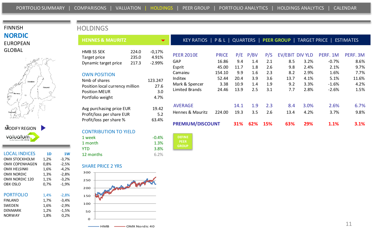Select the Finnish region
372x230 pixels.
pos(14,28)
